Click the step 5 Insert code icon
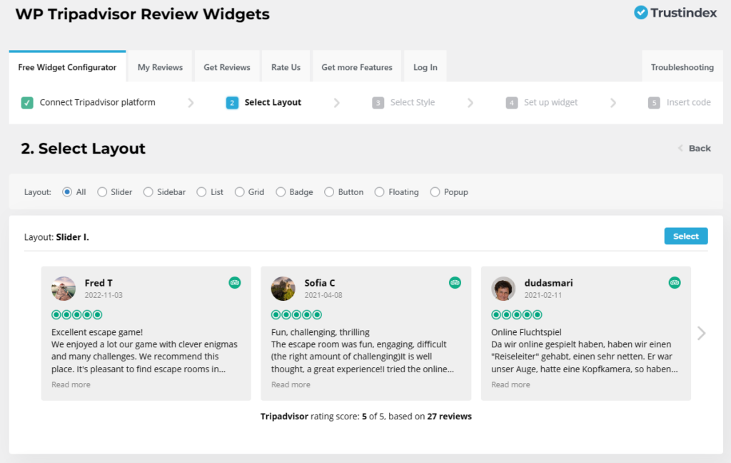Viewport: 731px width, 463px height. (x=654, y=102)
